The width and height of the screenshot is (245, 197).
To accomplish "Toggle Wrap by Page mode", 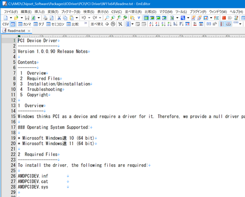I will (x=164, y=18).
